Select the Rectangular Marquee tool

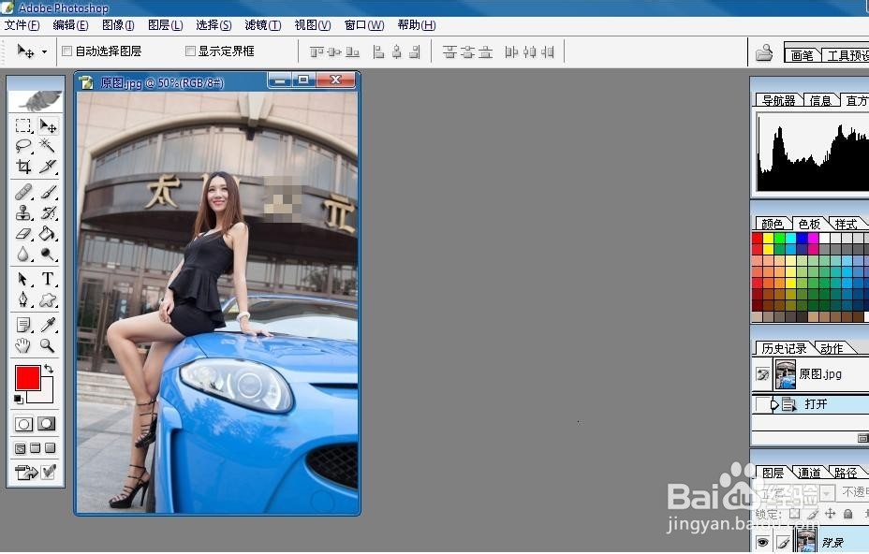pos(23,125)
